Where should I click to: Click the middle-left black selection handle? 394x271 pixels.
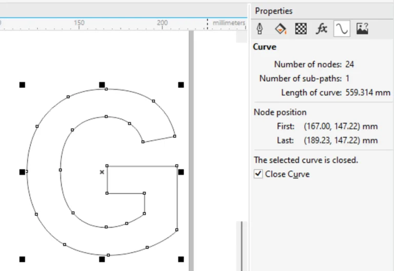click(x=22, y=172)
